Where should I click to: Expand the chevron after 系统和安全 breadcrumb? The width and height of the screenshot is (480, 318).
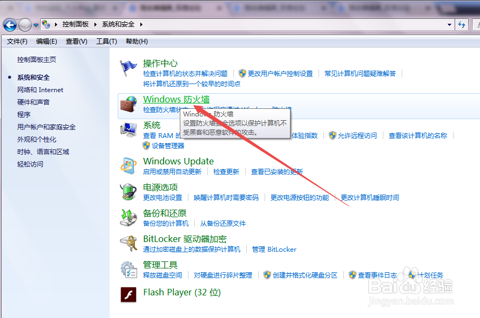click(x=141, y=24)
